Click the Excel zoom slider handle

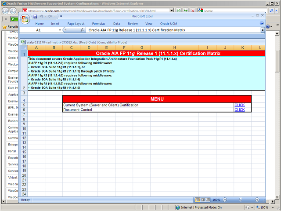(x=240, y=200)
